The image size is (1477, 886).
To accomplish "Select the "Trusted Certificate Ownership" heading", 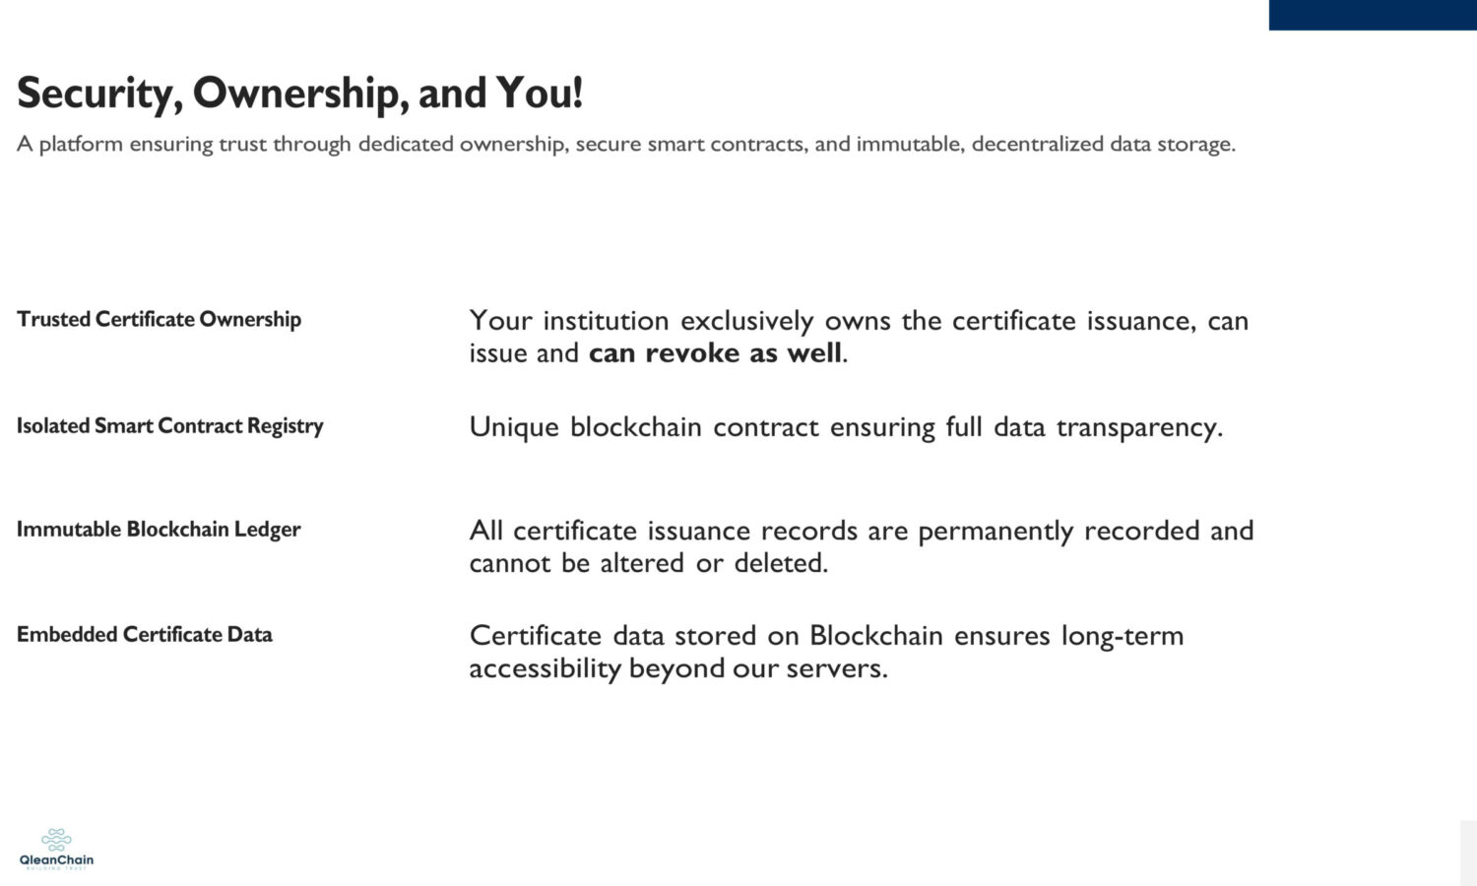I will pyautogui.click(x=159, y=319).
